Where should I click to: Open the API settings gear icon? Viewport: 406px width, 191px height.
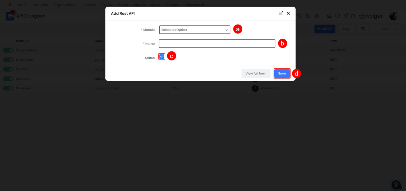click(363, 28)
